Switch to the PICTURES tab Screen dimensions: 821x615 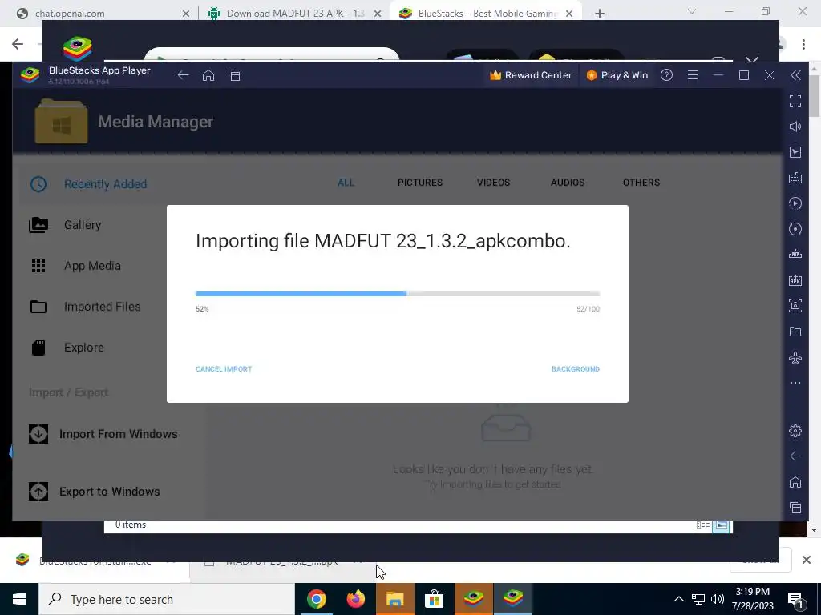pyautogui.click(x=420, y=183)
